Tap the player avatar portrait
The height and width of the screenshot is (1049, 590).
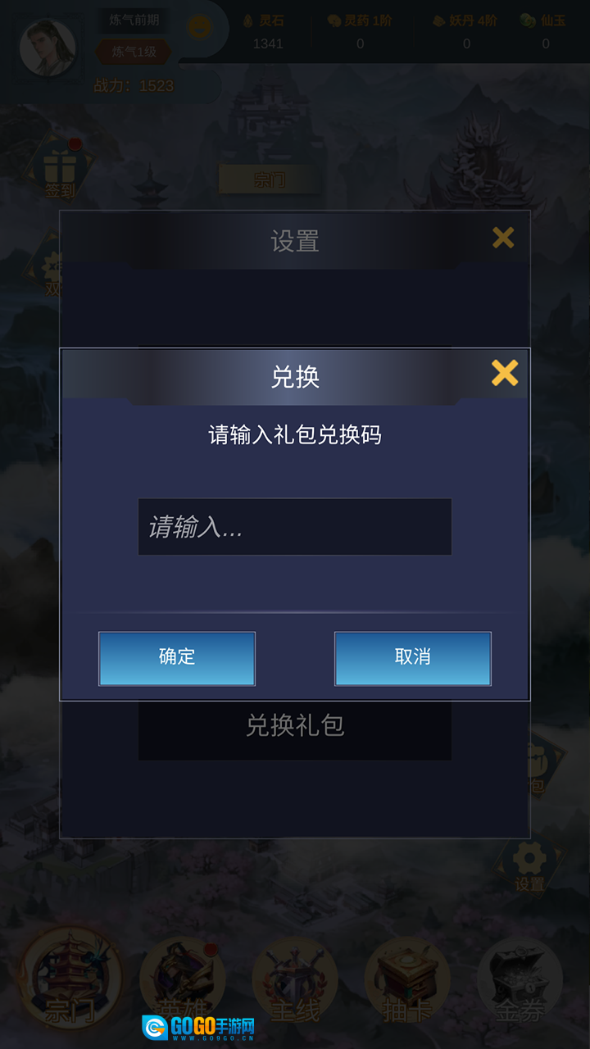[x=47, y=47]
